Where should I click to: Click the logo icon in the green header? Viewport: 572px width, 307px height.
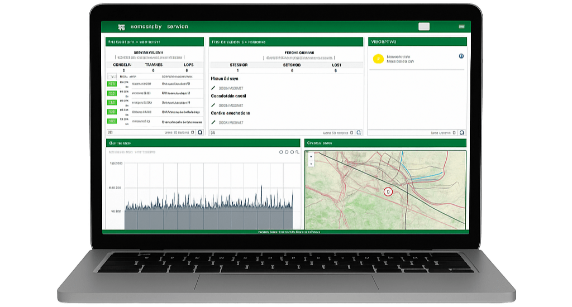pos(121,27)
